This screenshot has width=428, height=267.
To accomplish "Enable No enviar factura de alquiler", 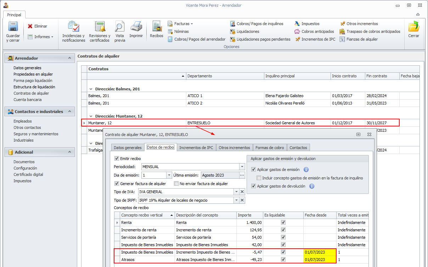I will click(x=176, y=184).
